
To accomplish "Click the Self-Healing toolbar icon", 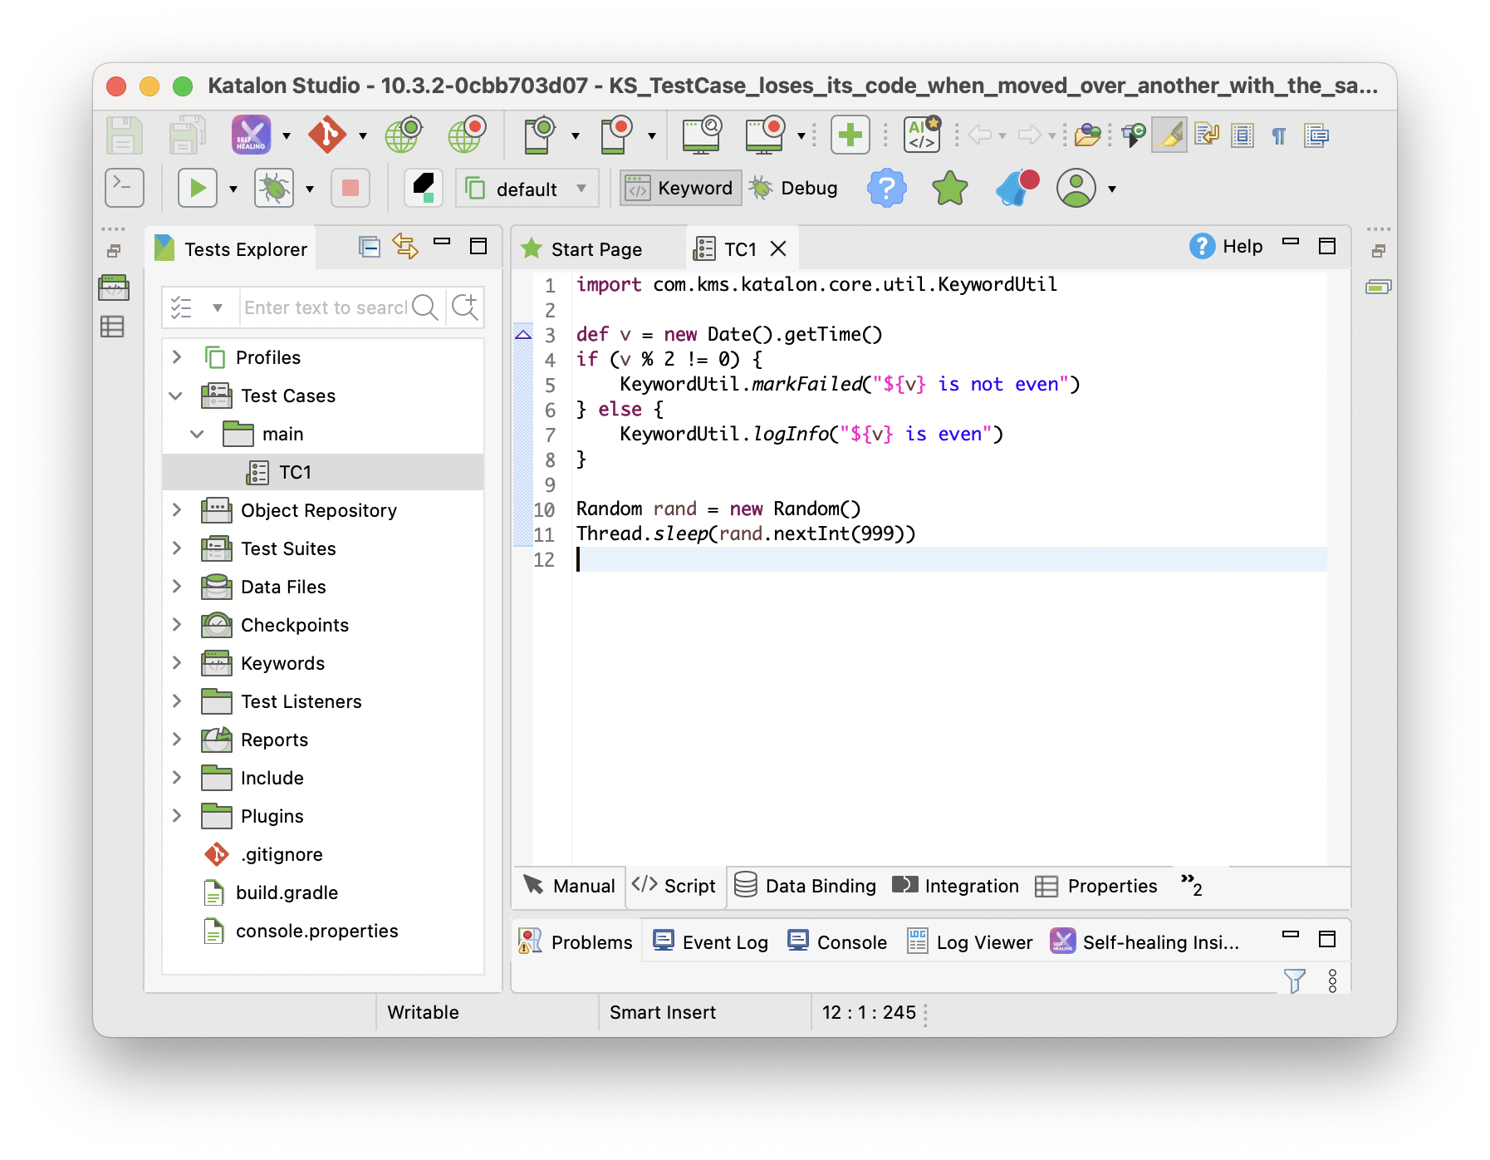I will coord(251,135).
